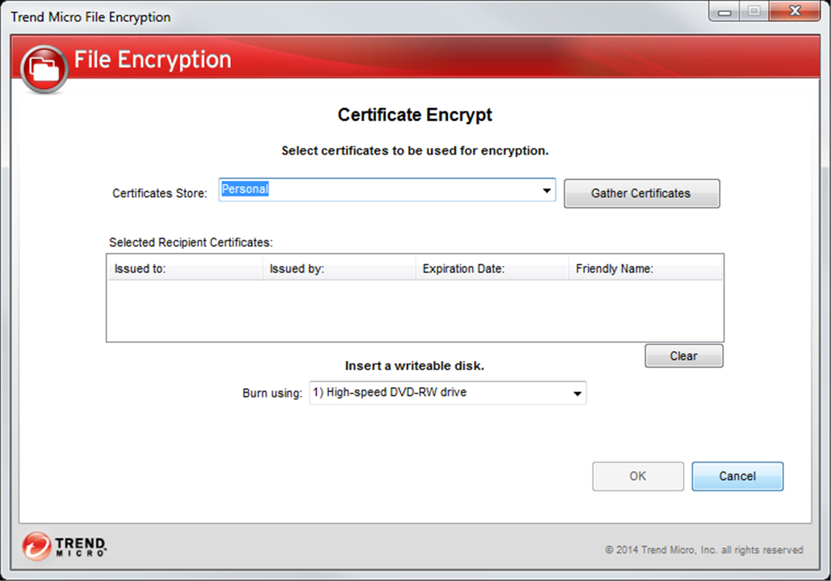The height and width of the screenshot is (581, 831).
Task: Clear the selected recipient certificates
Action: [683, 356]
